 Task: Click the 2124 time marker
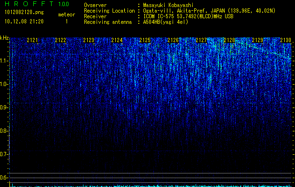coord(117,40)
